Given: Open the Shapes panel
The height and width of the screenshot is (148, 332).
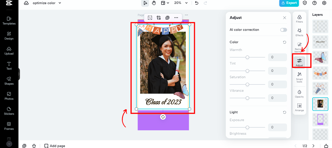Looking at the screenshot, I should 9,81.
